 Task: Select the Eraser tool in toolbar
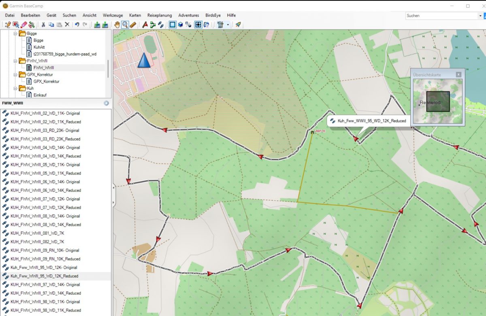pyautogui.click(x=24, y=25)
